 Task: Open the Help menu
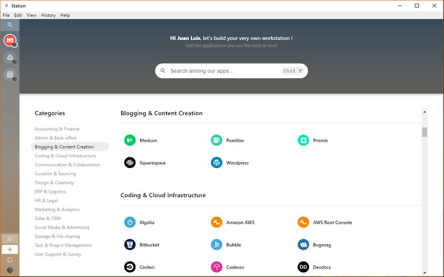coord(65,16)
